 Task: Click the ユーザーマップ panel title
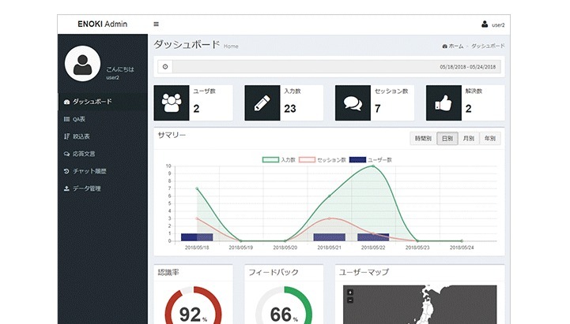tap(364, 272)
